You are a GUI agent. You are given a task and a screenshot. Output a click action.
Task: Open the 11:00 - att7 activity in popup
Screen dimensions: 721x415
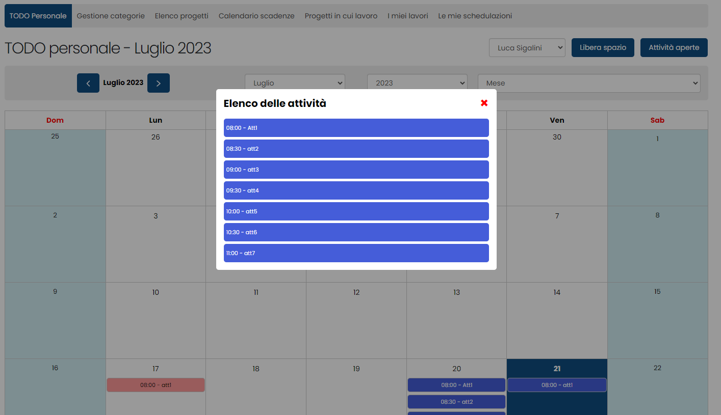coord(356,253)
